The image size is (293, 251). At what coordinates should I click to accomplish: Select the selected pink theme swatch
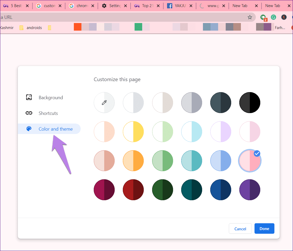pyautogui.click(x=250, y=161)
